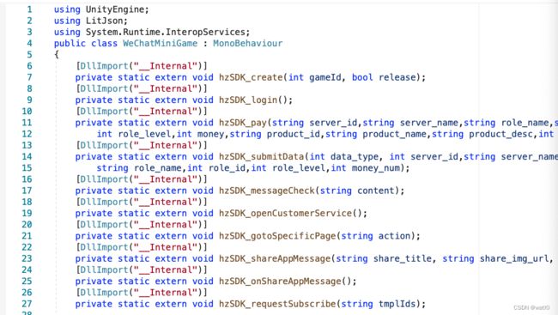Click the private keyword on line 19
This screenshot has height=315, width=558.
coord(94,214)
